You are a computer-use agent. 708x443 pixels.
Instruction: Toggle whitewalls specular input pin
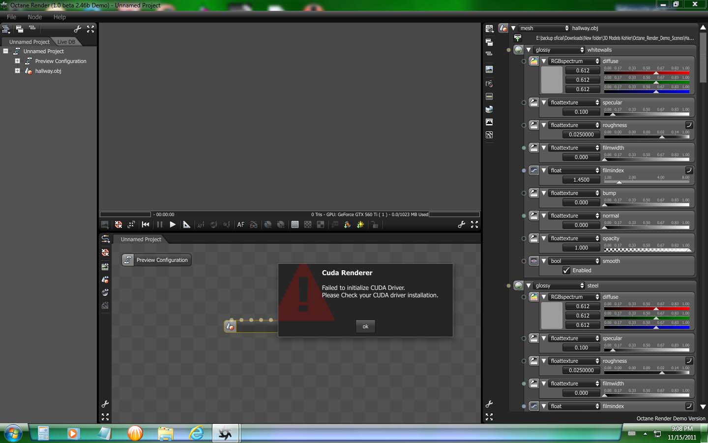(x=524, y=103)
